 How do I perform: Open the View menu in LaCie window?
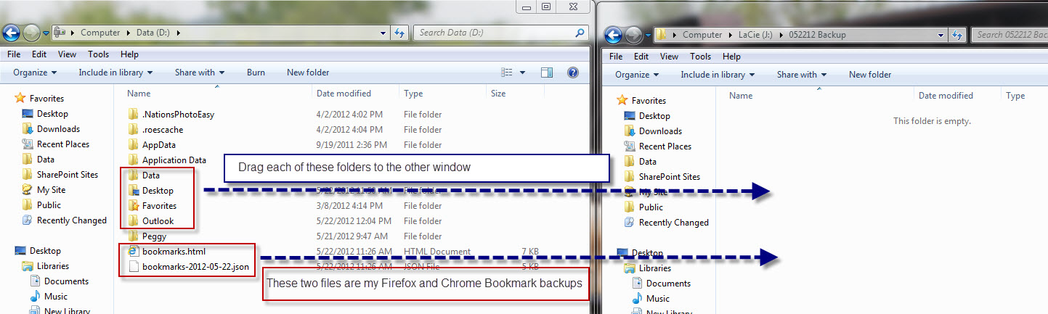point(669,57)
